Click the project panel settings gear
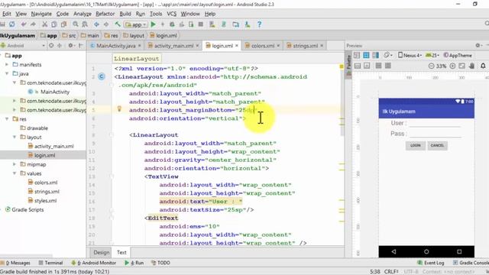The height and width of the screenshot is (275, 489). tap(71, 46)
